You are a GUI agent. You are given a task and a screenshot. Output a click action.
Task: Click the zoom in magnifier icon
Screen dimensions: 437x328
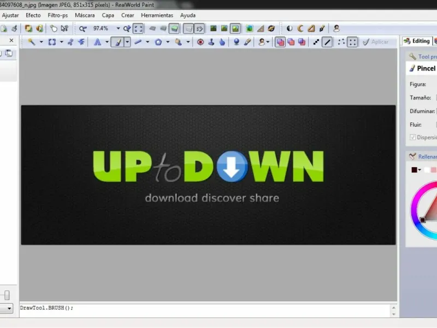tap(127, 28)
